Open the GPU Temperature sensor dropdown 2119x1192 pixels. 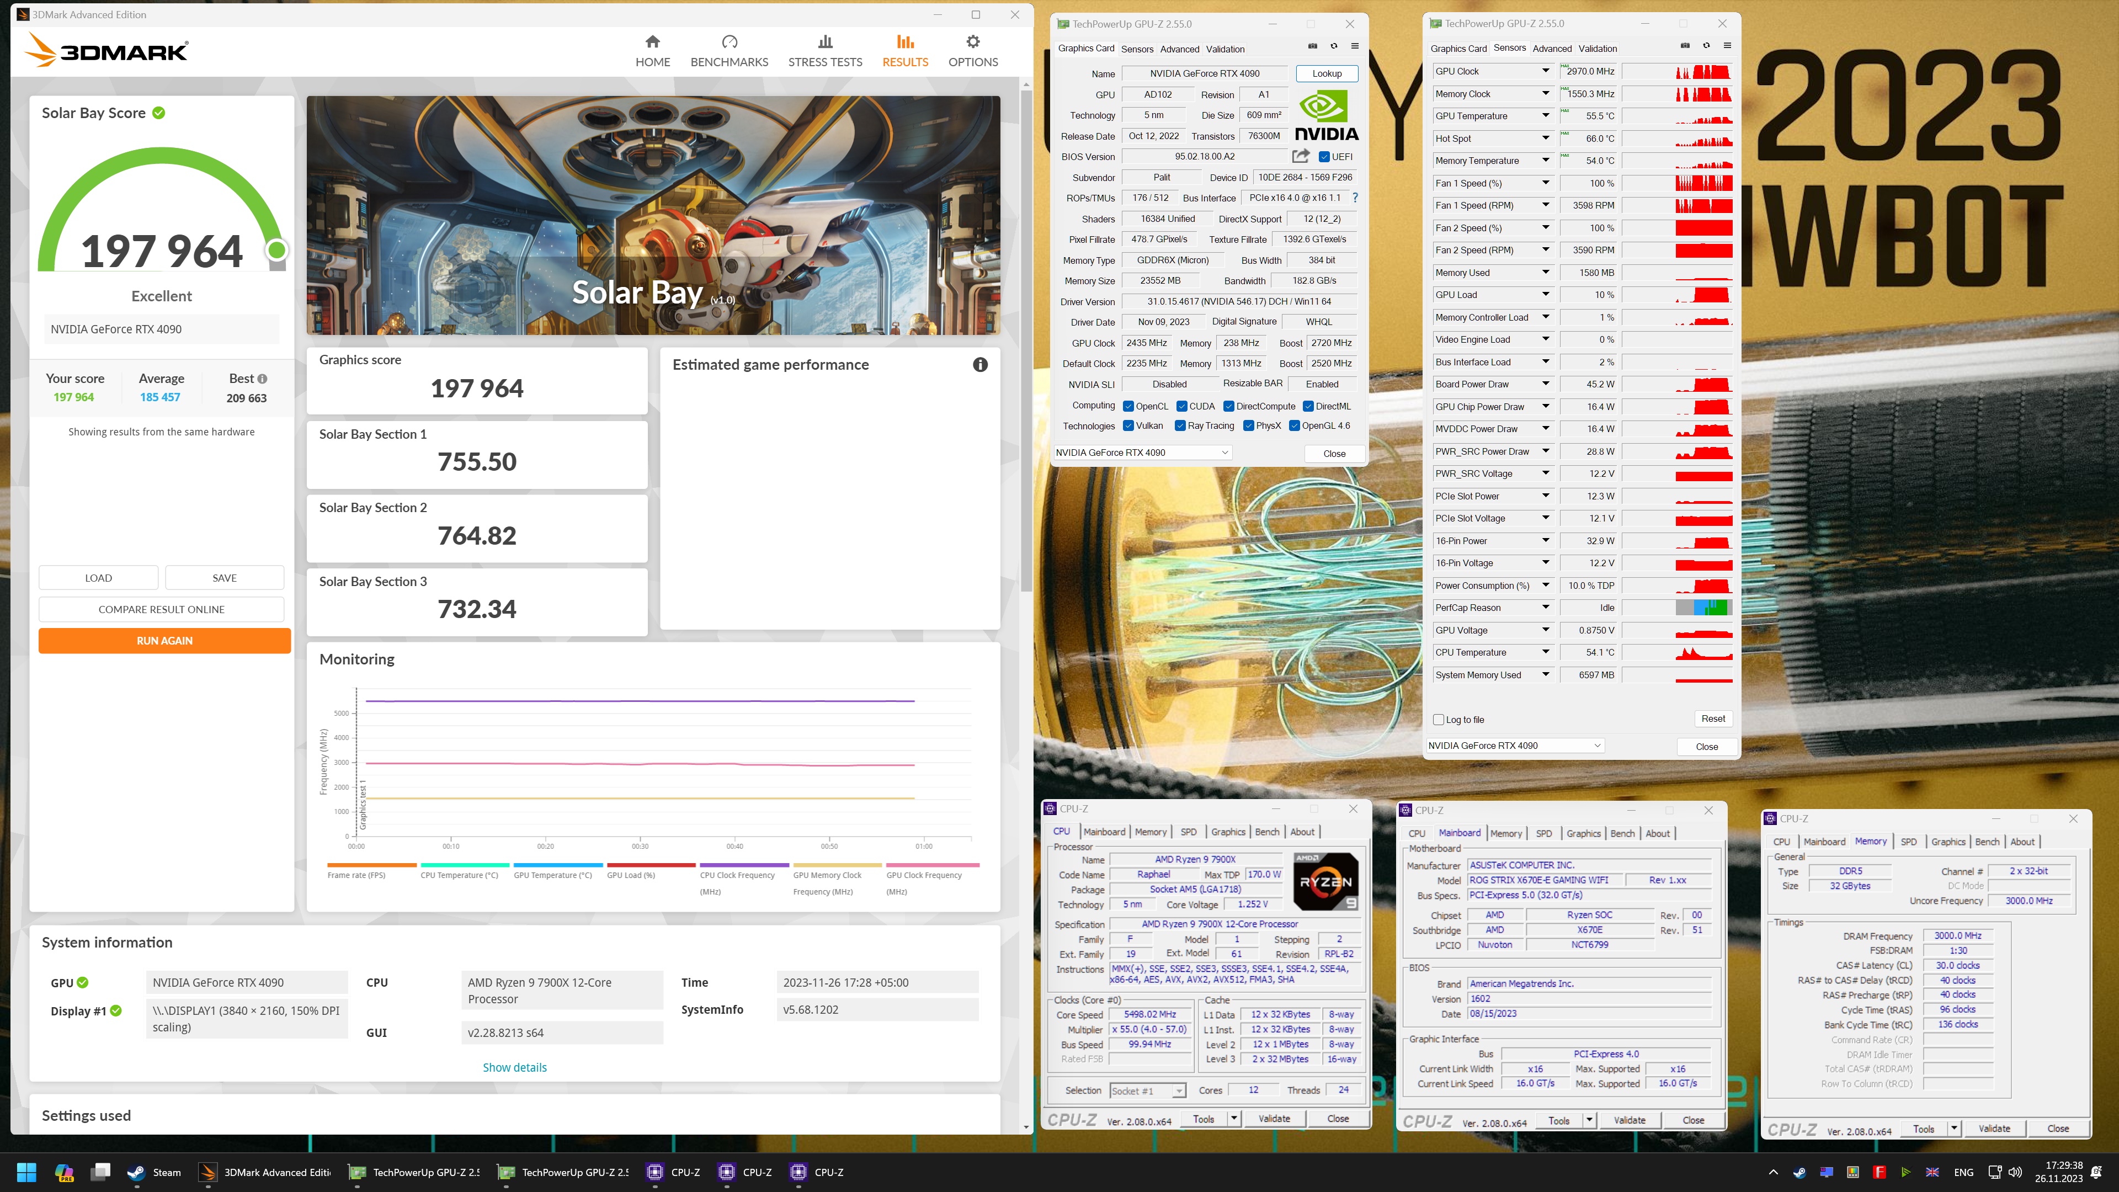point(1545,116)
